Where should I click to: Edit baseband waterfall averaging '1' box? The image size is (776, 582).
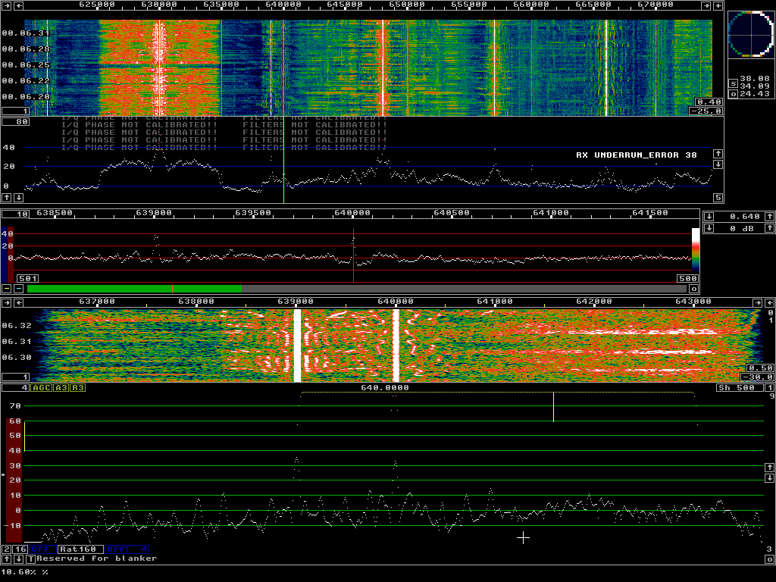click(x=15, y=377)
